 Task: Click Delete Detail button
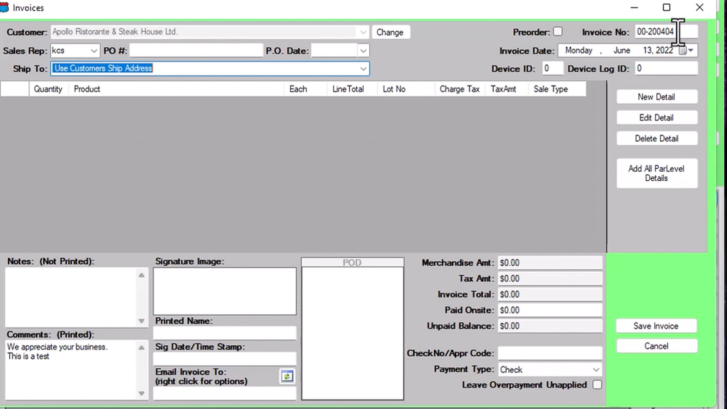(x=657, y=138)
